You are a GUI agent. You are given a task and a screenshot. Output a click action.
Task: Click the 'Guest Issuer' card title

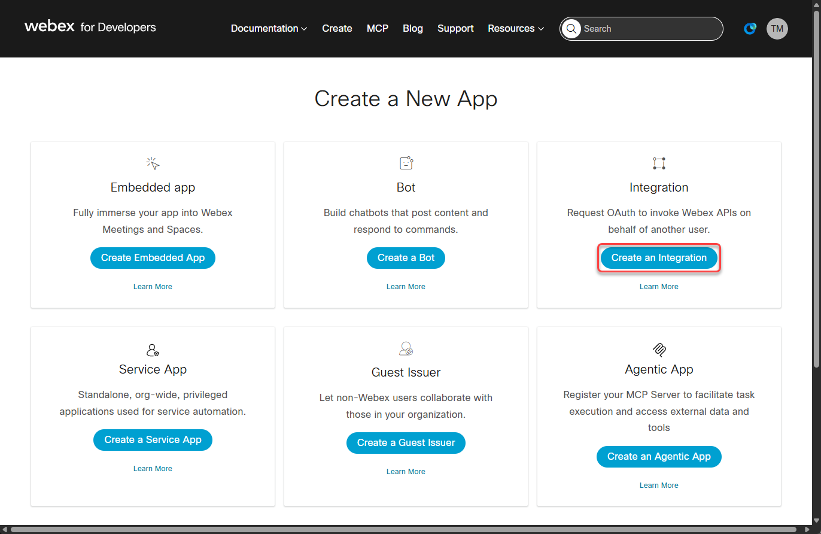[x=406, y=372]
